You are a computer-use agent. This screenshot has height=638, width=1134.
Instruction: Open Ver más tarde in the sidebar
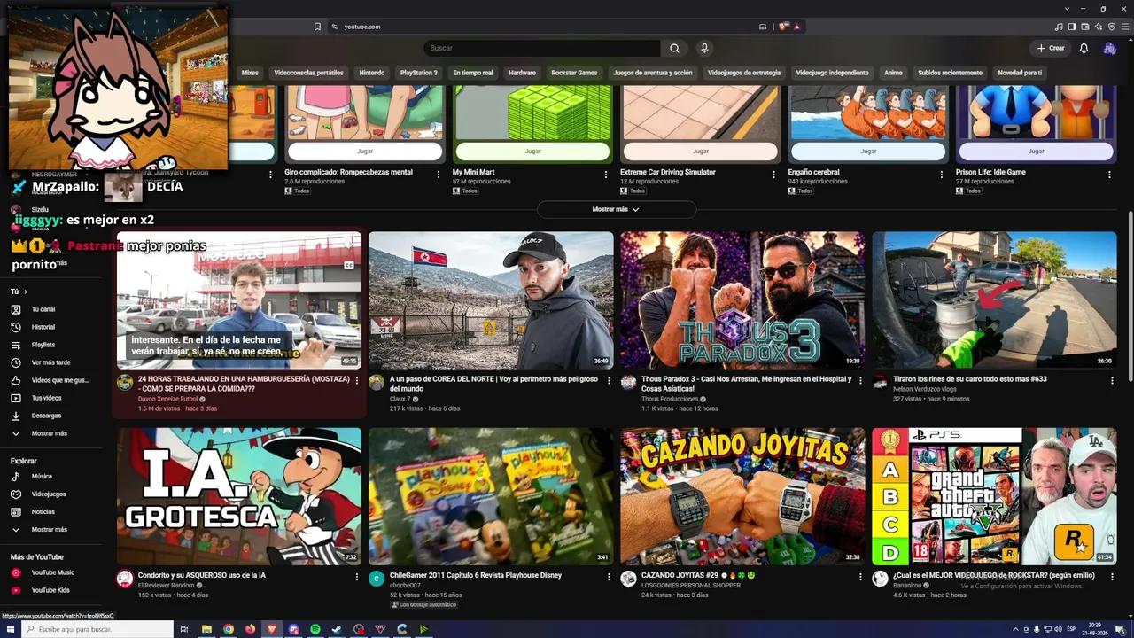click(x=52, y=362)
